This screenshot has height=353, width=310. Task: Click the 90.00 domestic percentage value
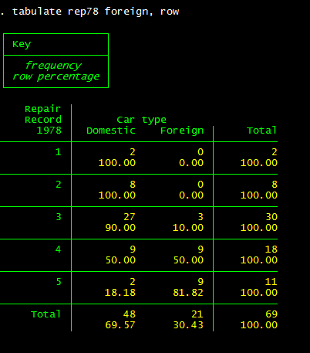pos(120,228)
